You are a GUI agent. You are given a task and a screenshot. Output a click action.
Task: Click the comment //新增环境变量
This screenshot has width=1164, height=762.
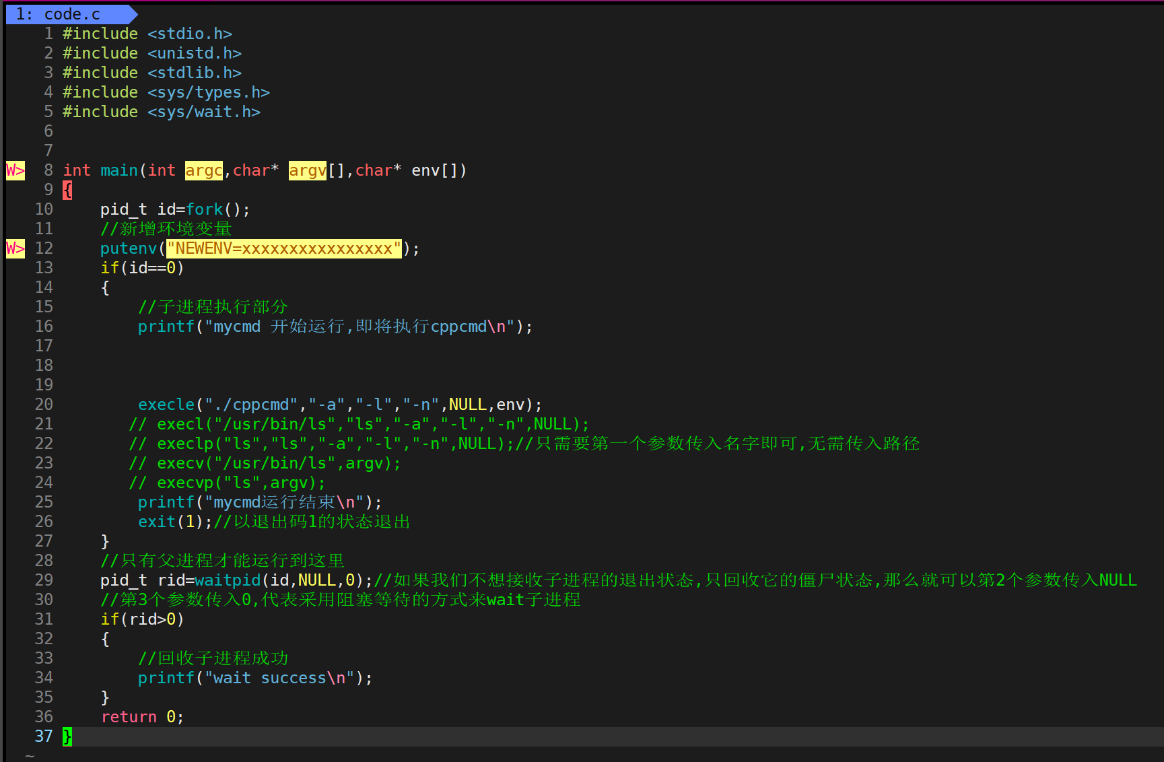click(166, 229)
